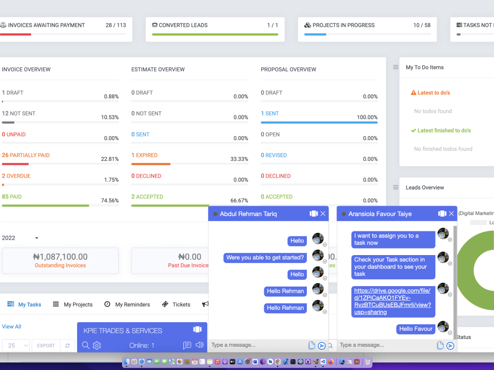Open Visual Studio Code from the dock
Screen dimensions: 494x370
point(323,362)
